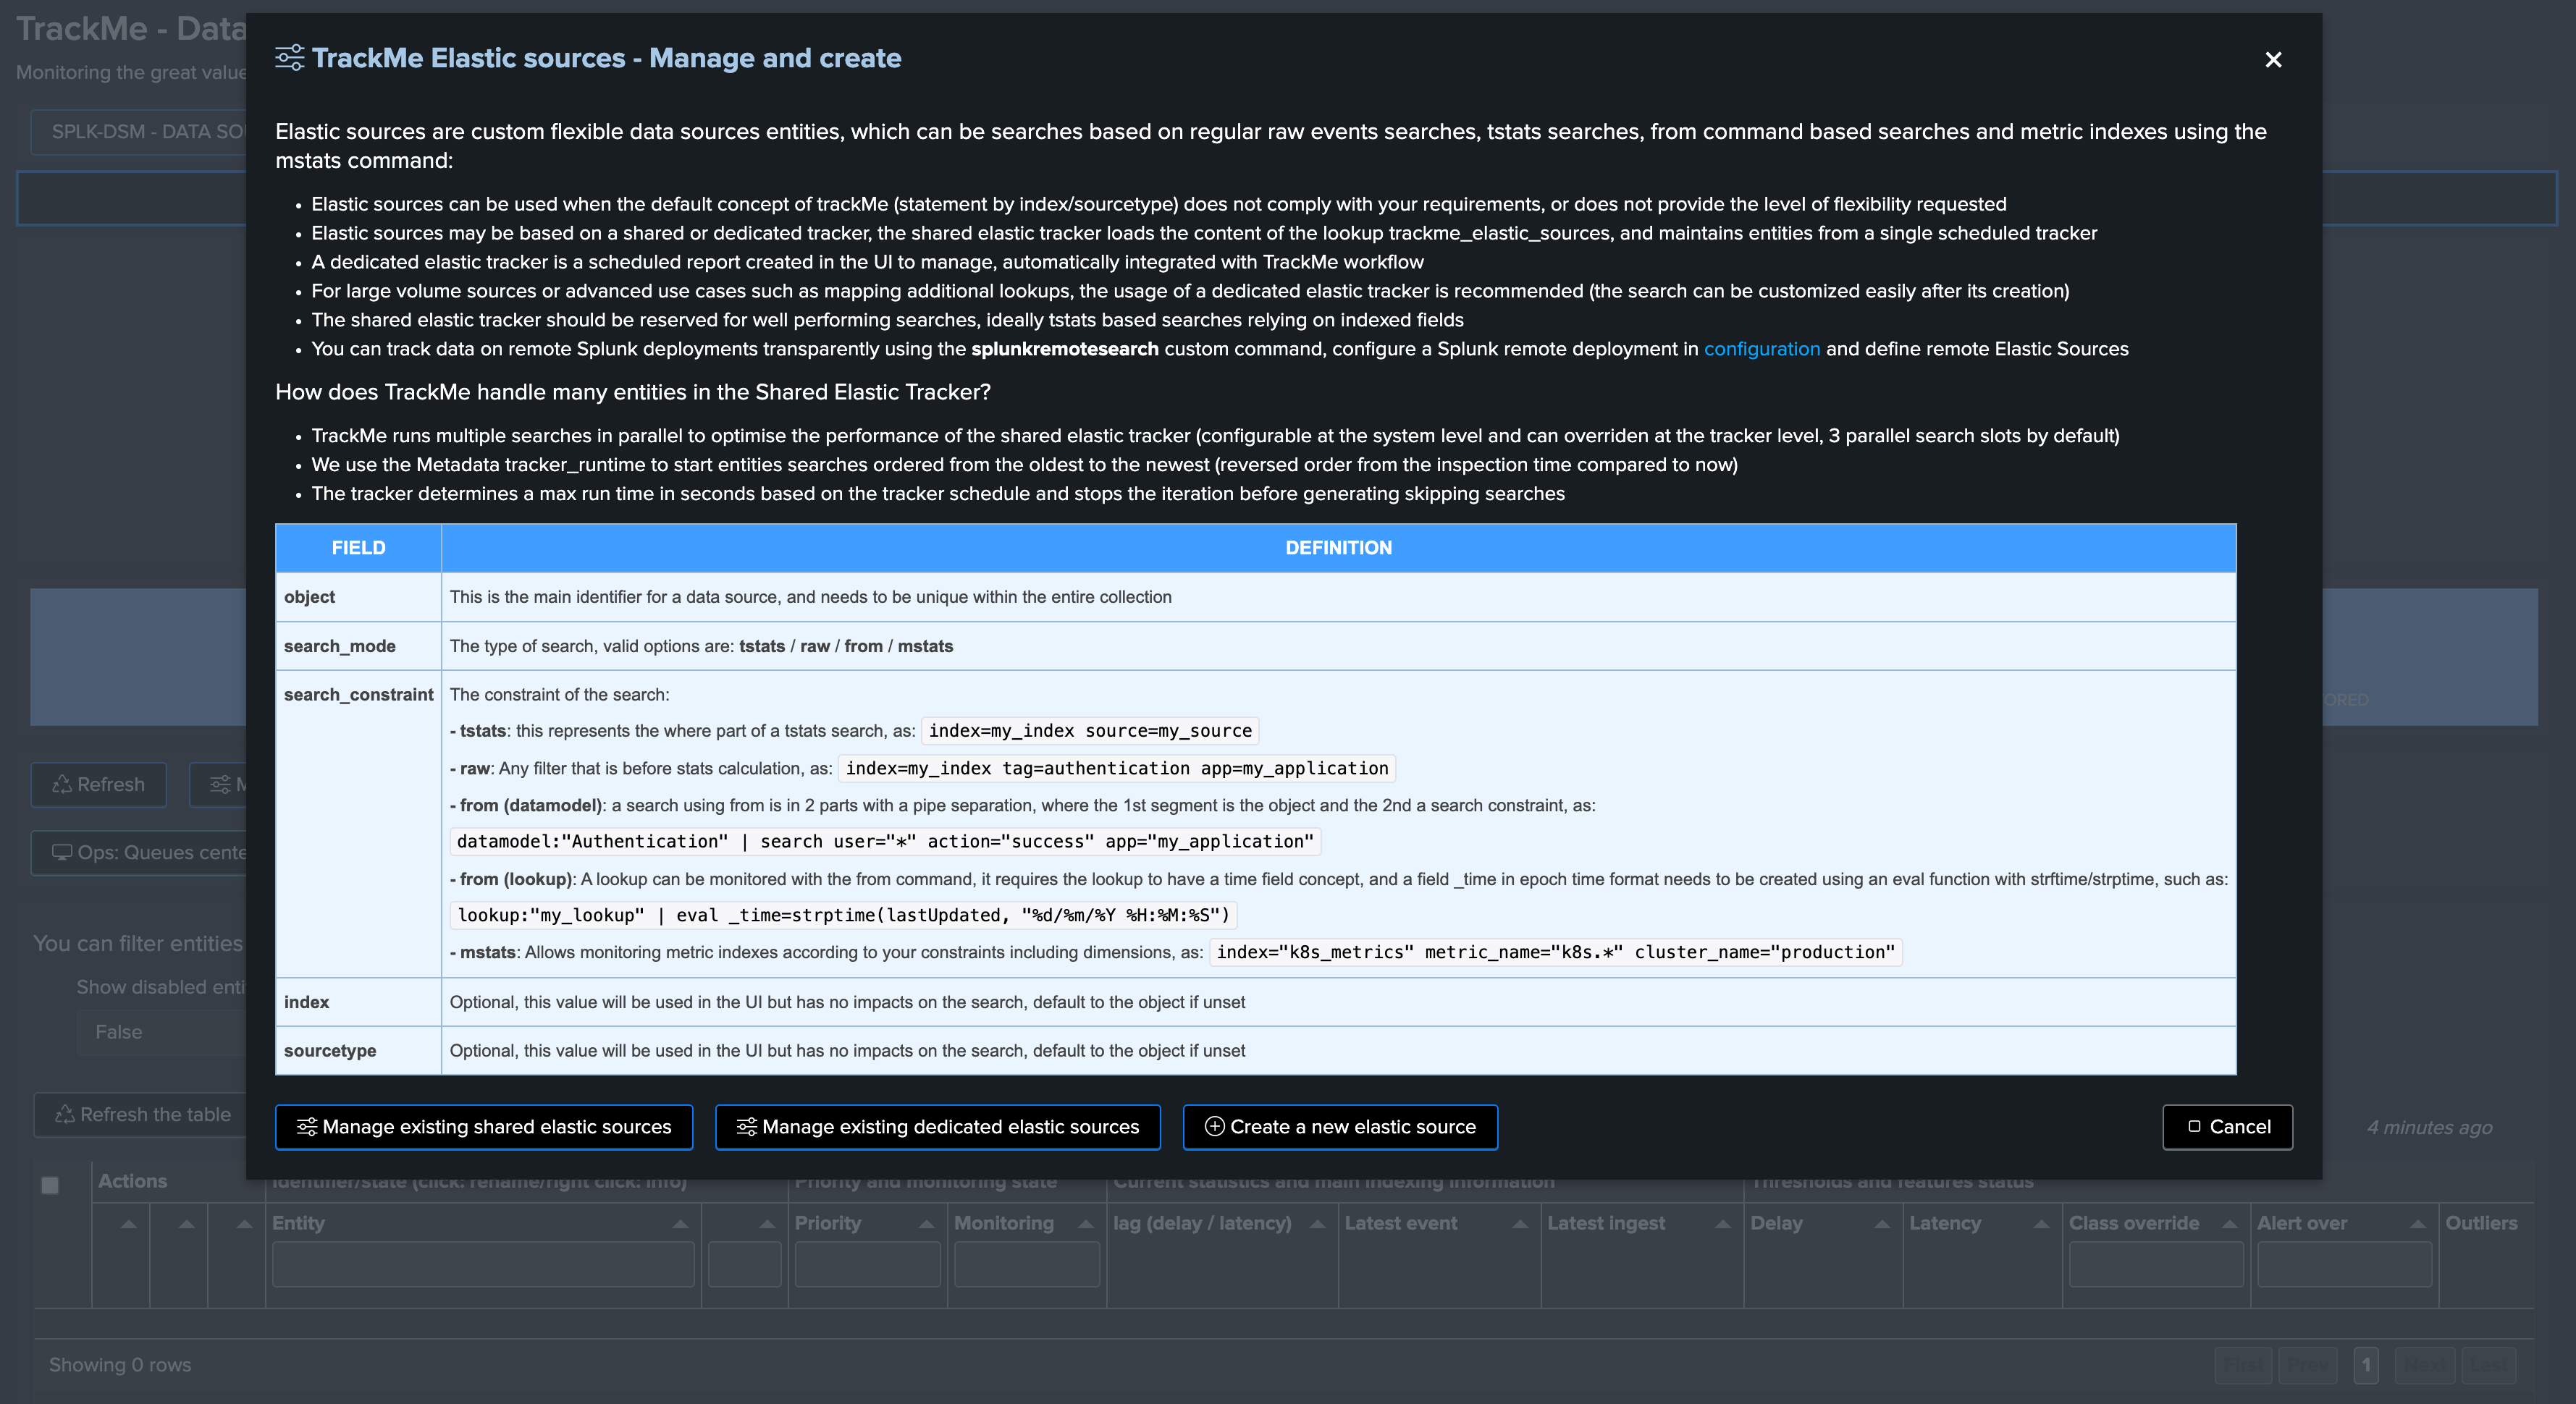Open Manage existing dedicated elastic sources
Viewport: 2576px width, 1404px height.
pos(938,1126)
